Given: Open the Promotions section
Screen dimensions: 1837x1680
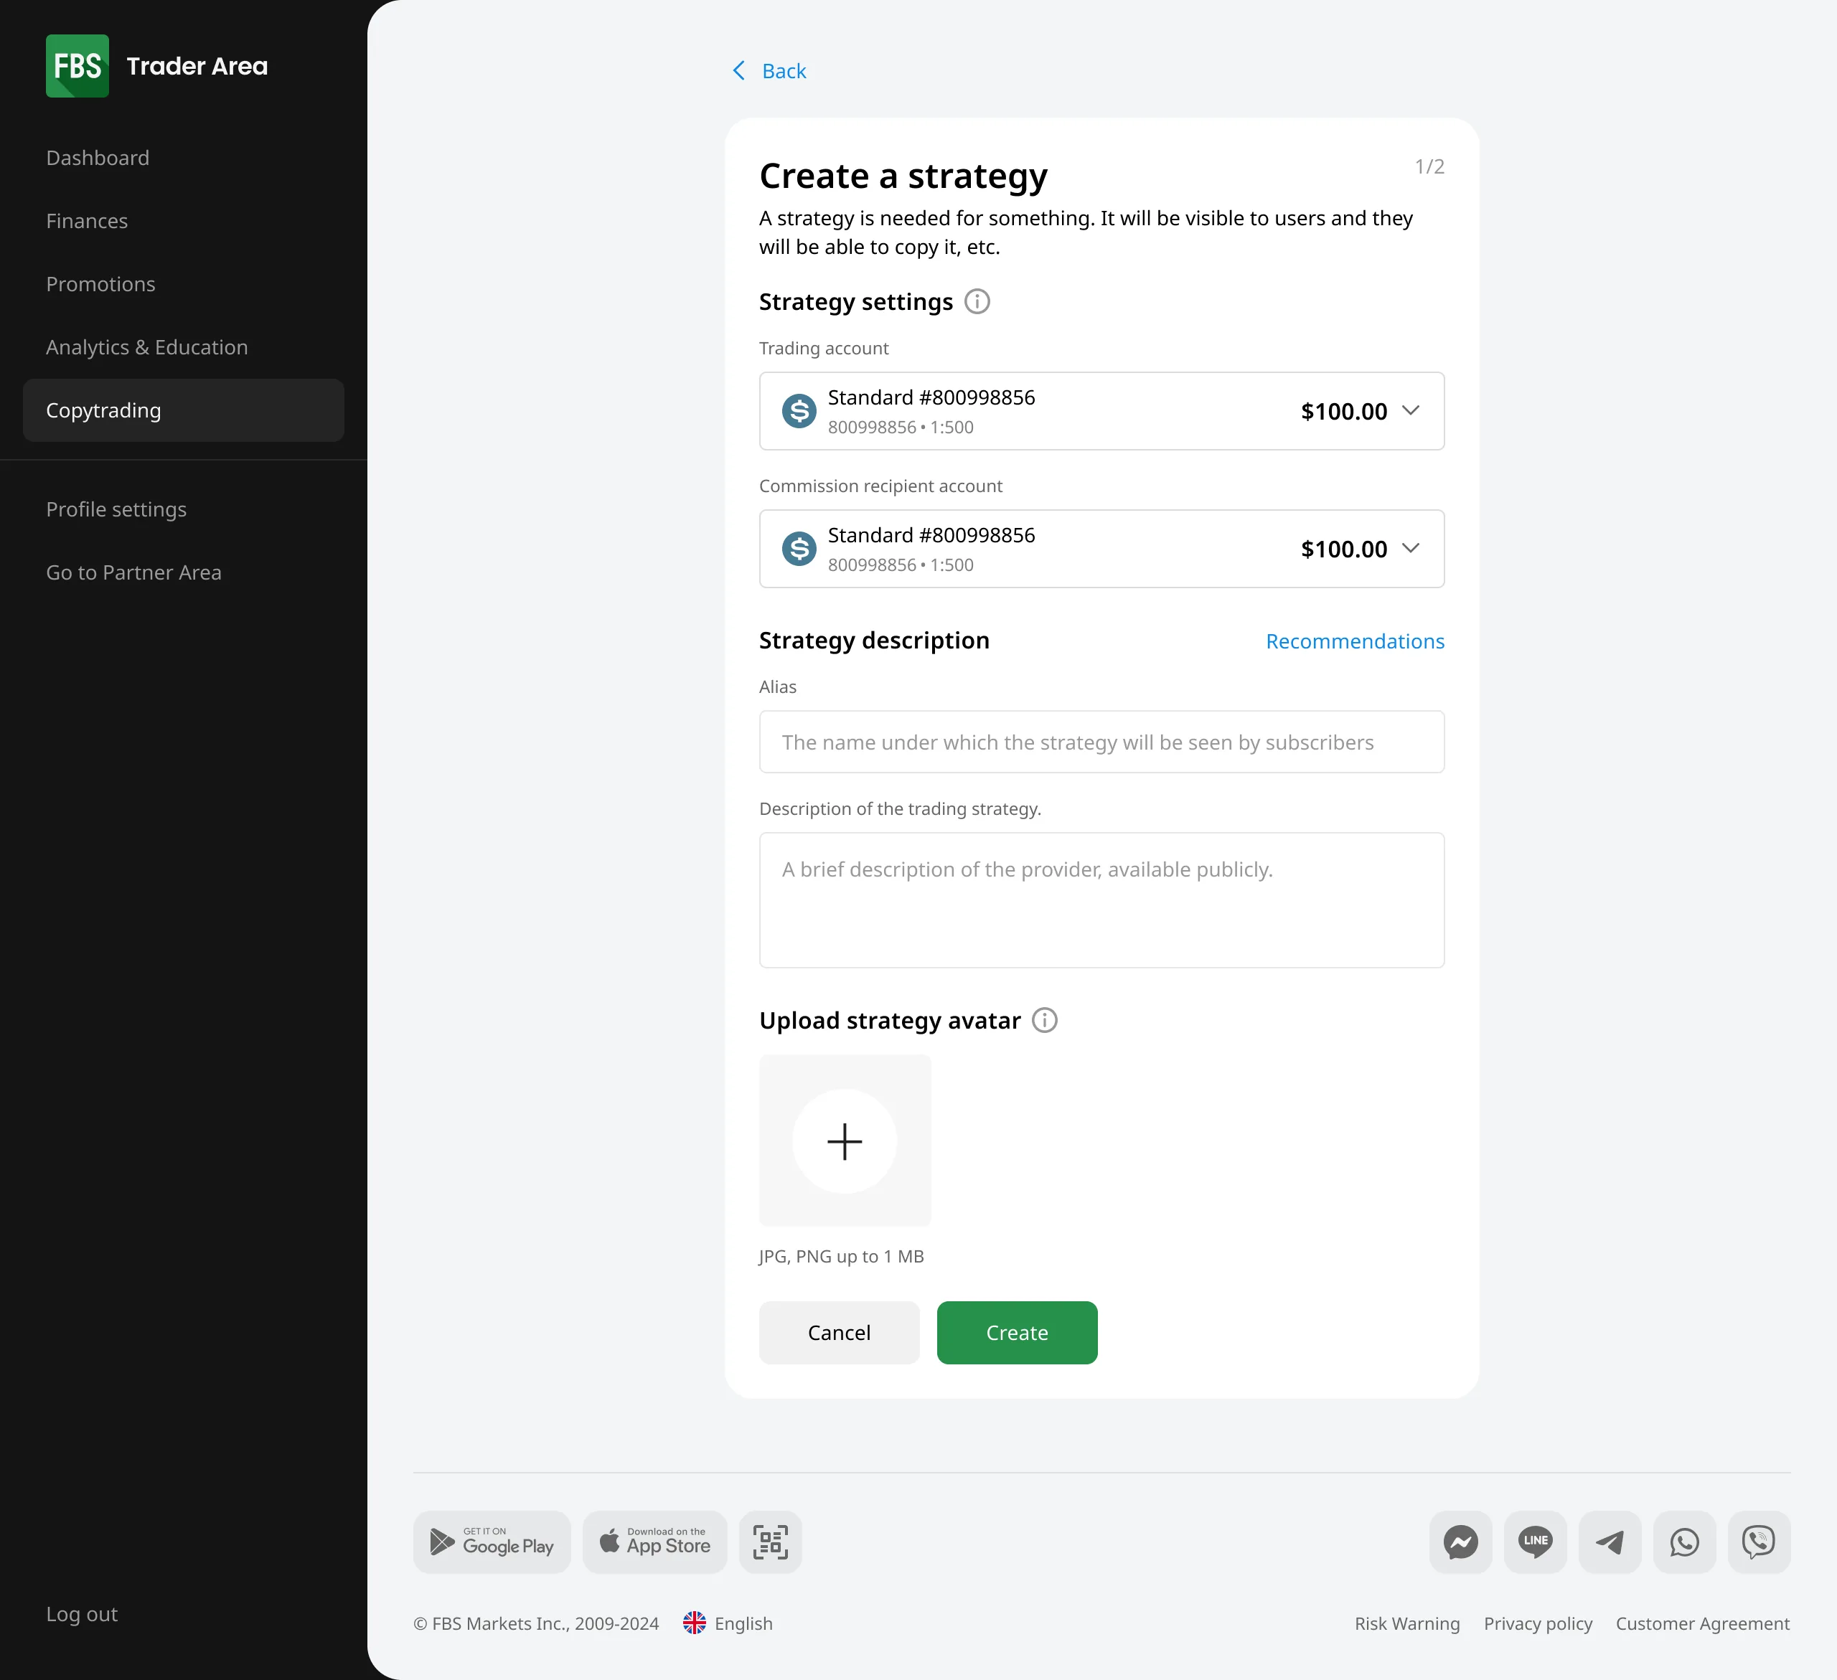Looking at the screenshot, I should (x=100, y=283).
